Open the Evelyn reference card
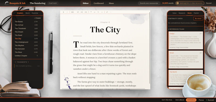The width and height of the screenshot is (216, 102). click(185, 40)
